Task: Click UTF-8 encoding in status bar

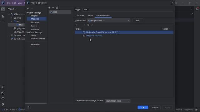Action: (x=179, y=110)
